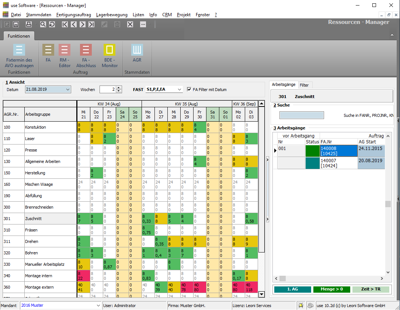Open the Stammdaten menu
400x310 pixels.
[38, 15]
